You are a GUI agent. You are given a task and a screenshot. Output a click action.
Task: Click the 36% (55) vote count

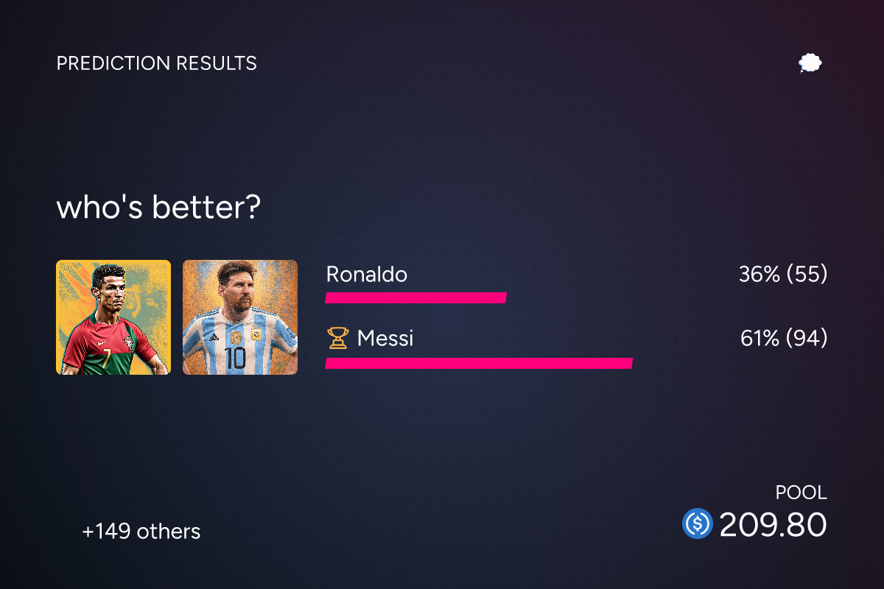783,275
